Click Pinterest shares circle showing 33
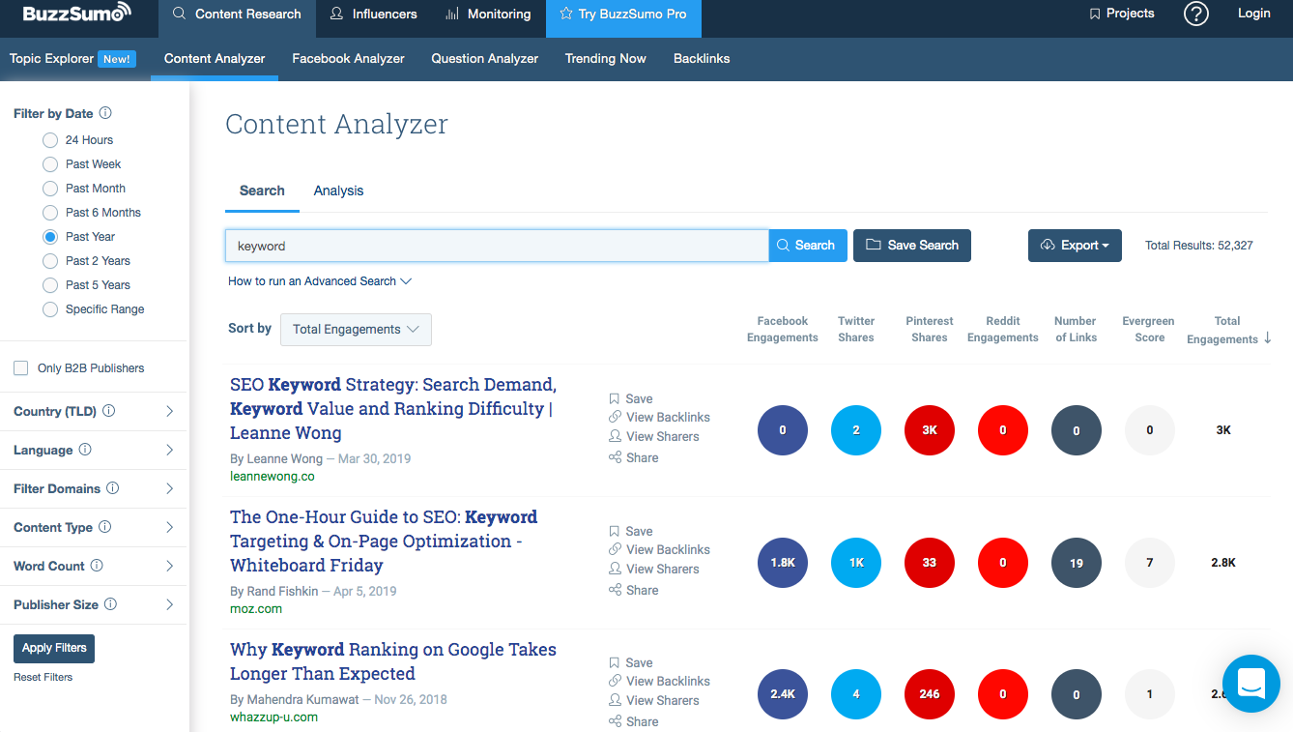The height and width of the screenshot is (732, 1293). pos(930,563)
